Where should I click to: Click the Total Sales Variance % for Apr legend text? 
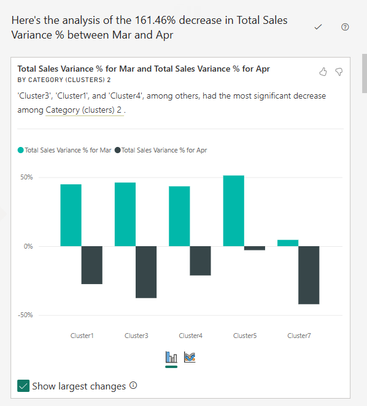(164, 150)
